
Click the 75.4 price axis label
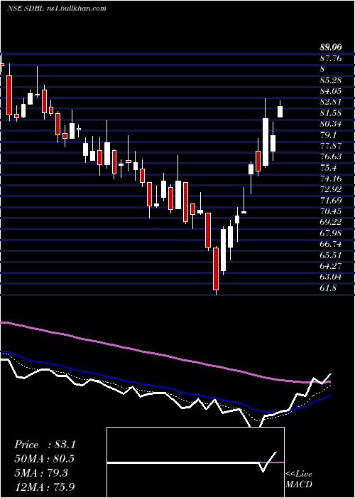point(329,168)
